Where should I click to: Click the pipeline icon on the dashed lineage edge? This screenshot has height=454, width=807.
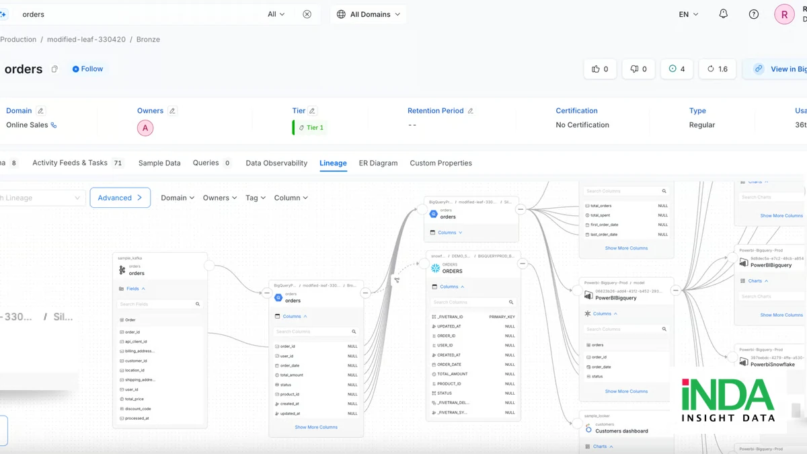397,280
